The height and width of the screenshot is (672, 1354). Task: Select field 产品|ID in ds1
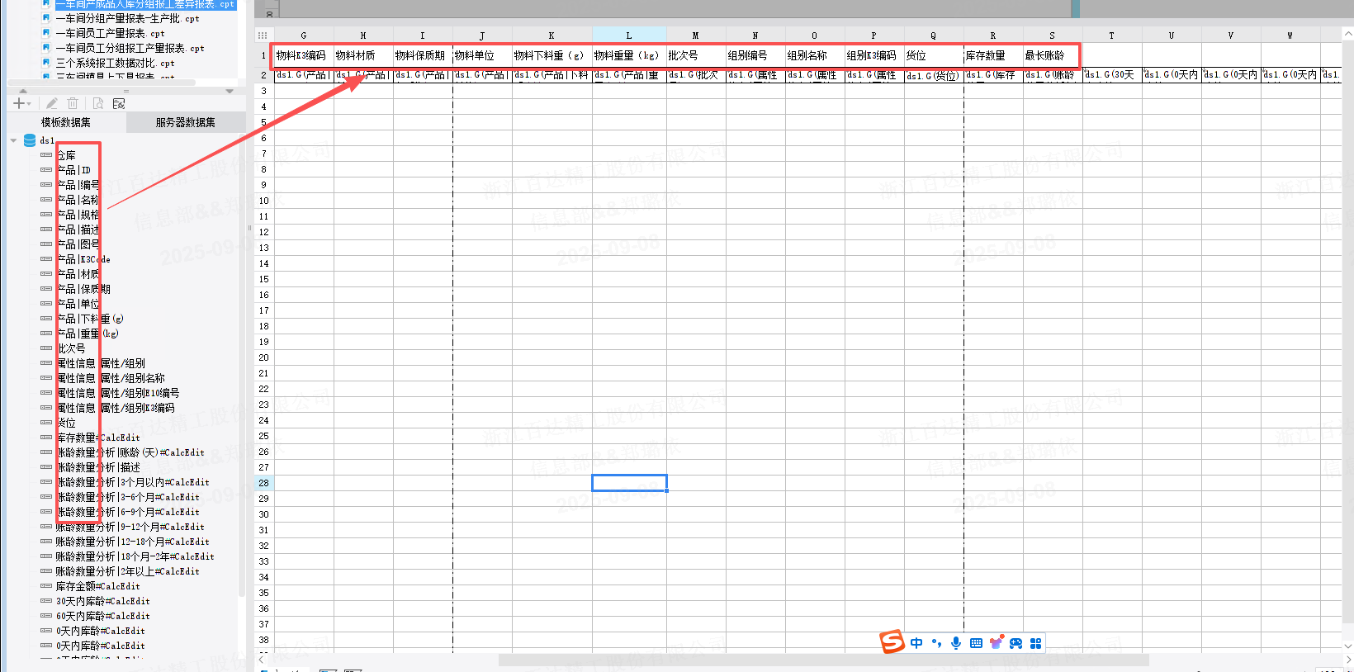click(73, 170)
